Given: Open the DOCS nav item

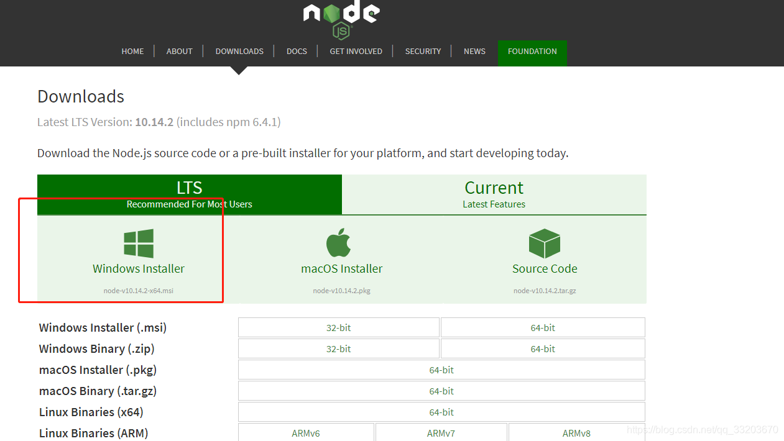Looking at the screenshot, I should [x=297, y=51].
